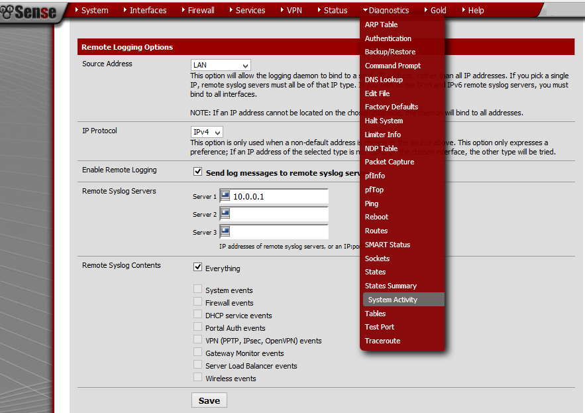Screen dimensions: 585x413
Task: Expand the Interfaces menu
Action: click(144, 11)
